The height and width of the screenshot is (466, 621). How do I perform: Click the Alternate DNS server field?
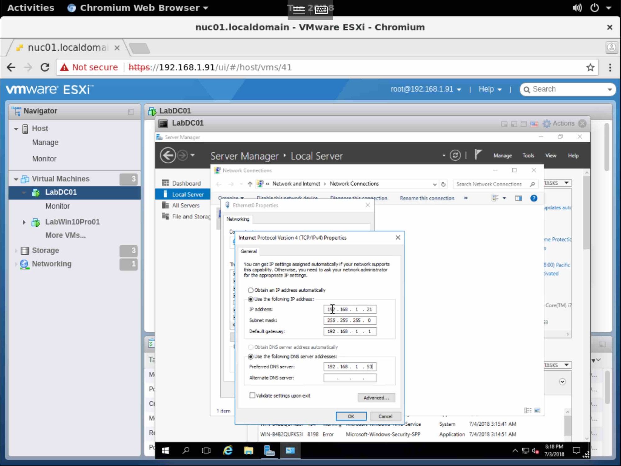click(350, 378)
